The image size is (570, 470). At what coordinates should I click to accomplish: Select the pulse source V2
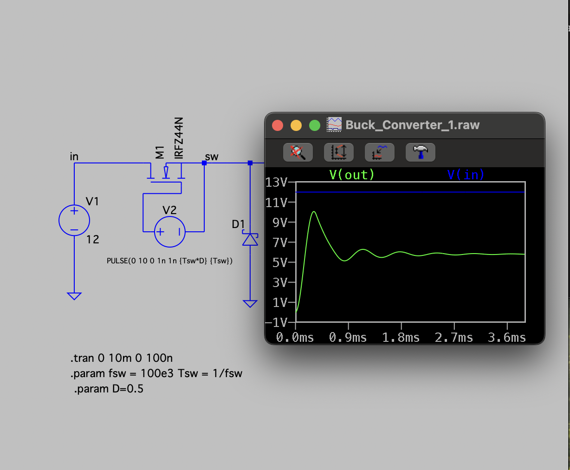coord(169,231)
